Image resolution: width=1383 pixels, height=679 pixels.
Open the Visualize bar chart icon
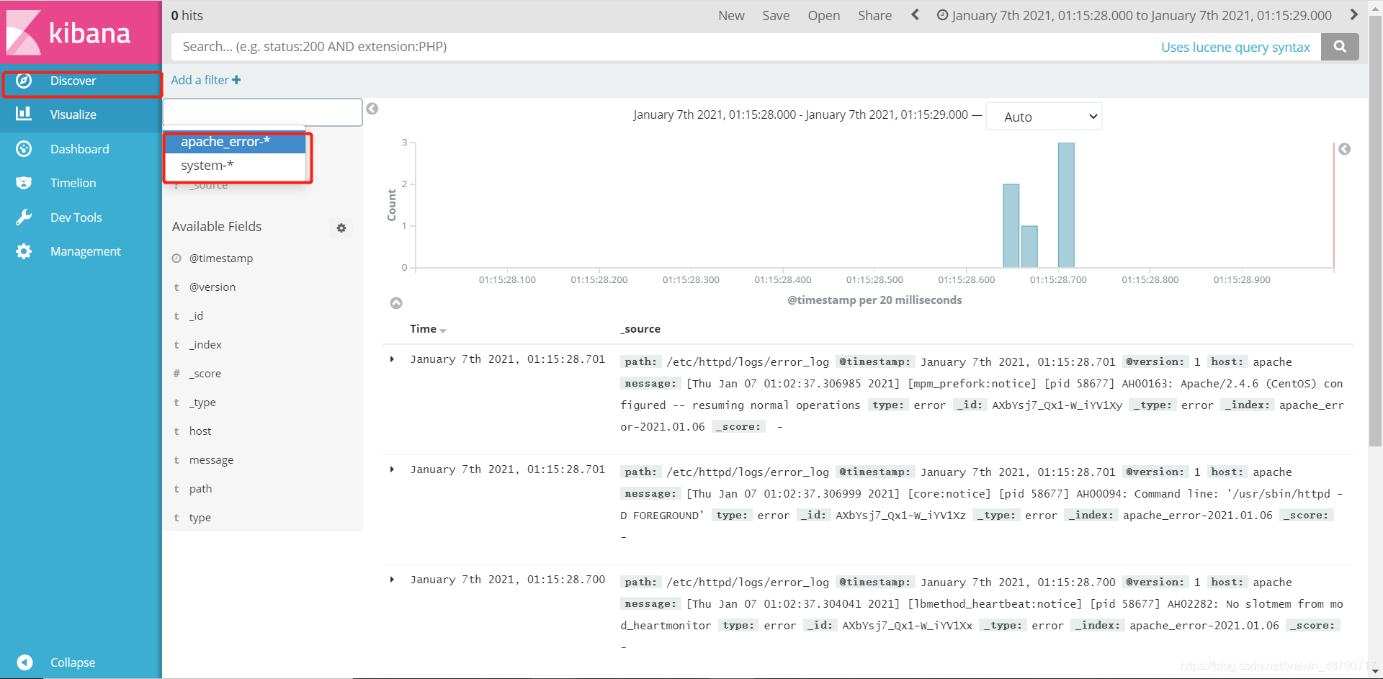24,114
